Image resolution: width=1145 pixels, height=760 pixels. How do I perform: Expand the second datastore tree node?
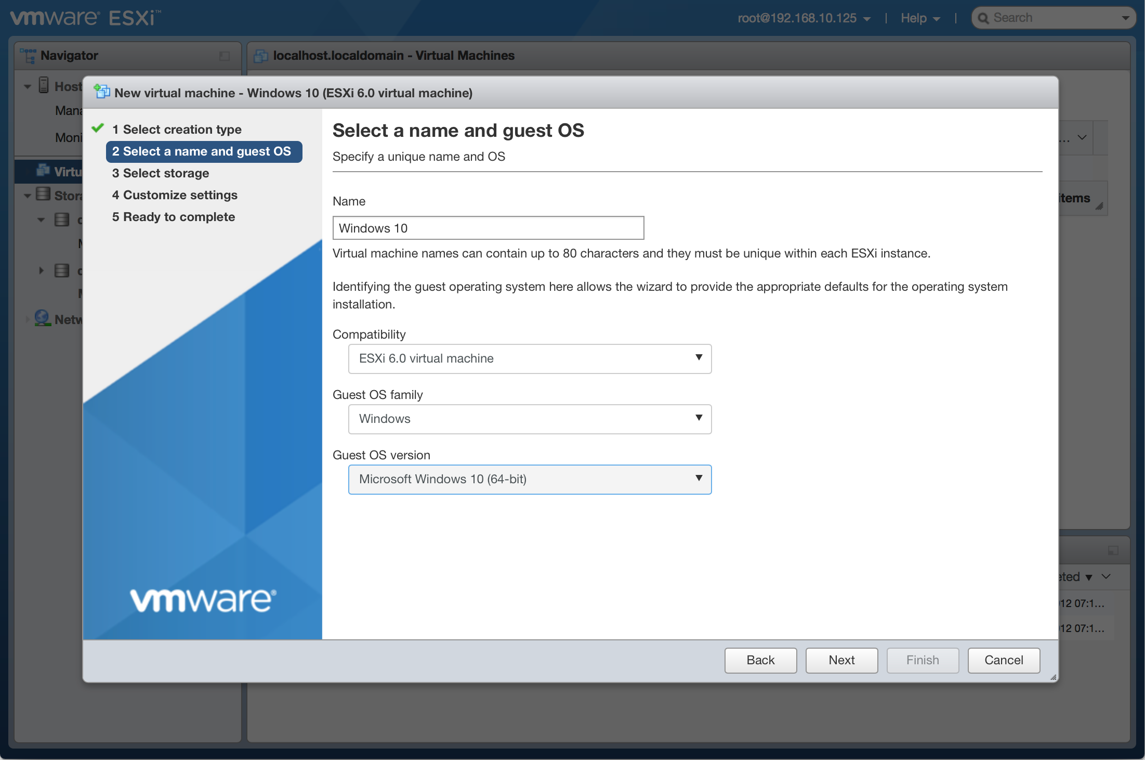point(41,270)
